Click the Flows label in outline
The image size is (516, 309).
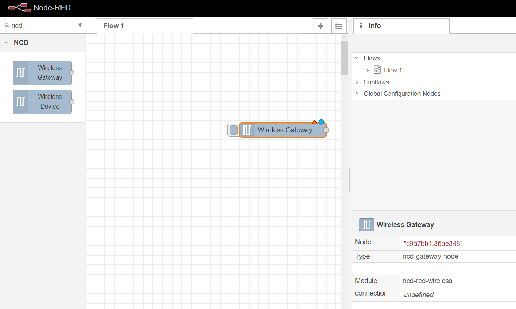372,58
